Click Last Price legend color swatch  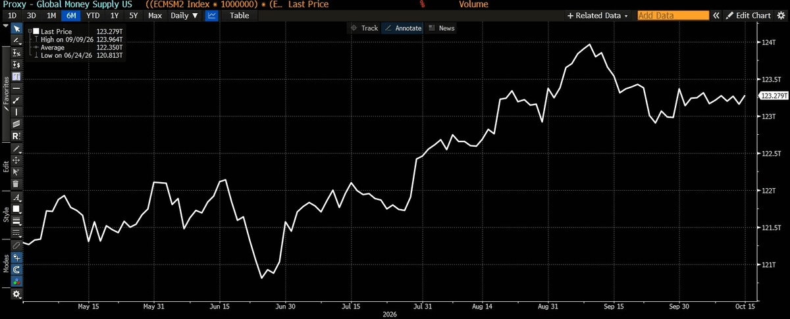click(x=36, y=31)
